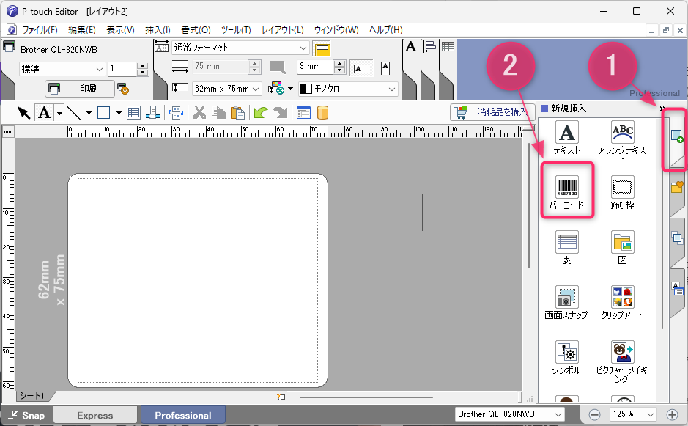Select the arrow pointer tool
The width and height of the screenshot is (688, 426).
(23, 113)
